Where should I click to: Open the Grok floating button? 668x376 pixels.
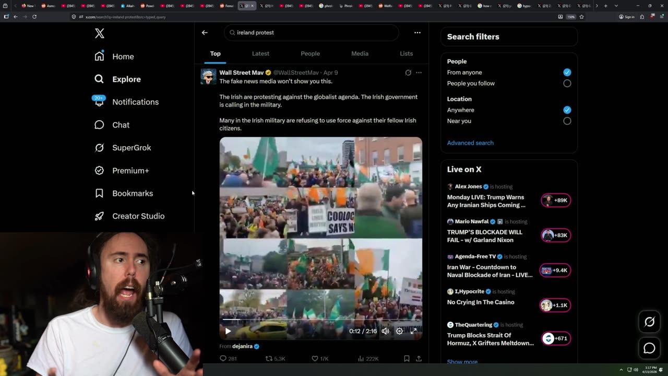click(650, 322)
